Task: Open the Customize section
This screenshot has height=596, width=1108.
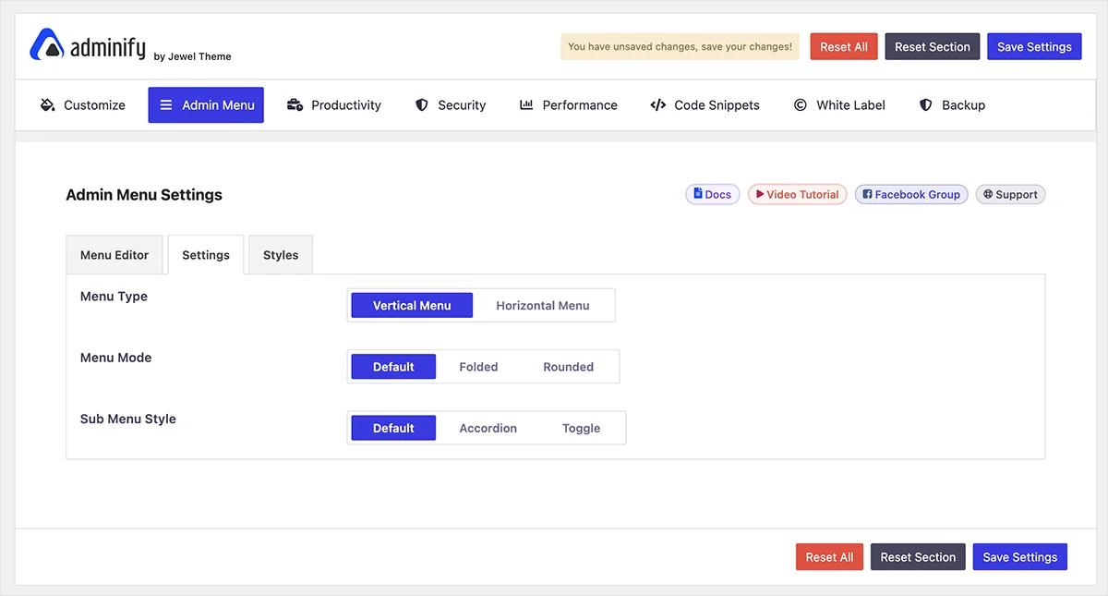Action: pyautogui.click(x=83, y=105)
